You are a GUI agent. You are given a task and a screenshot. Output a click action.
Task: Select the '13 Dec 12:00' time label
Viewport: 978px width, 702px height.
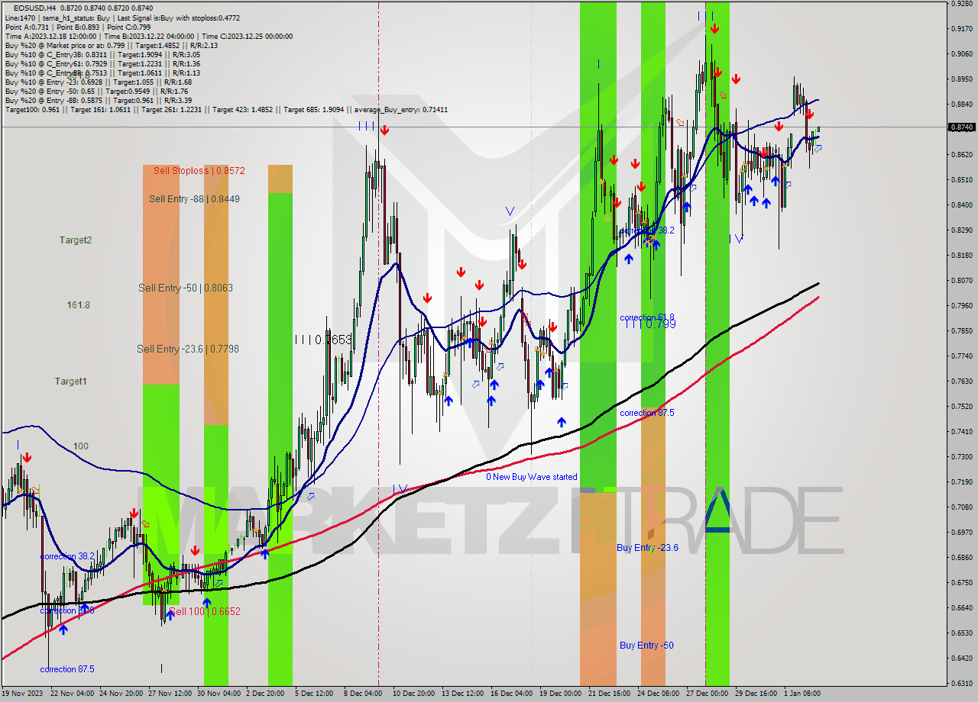click(461, 694)
